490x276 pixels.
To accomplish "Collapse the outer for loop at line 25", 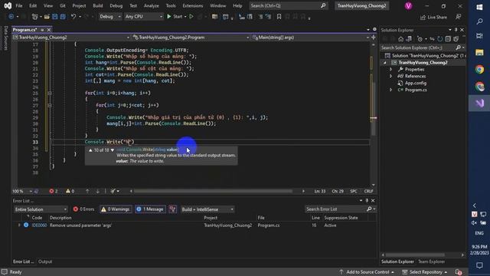I will [x=50, y=93].
